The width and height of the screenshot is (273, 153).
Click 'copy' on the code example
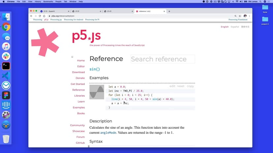point(190,86)
